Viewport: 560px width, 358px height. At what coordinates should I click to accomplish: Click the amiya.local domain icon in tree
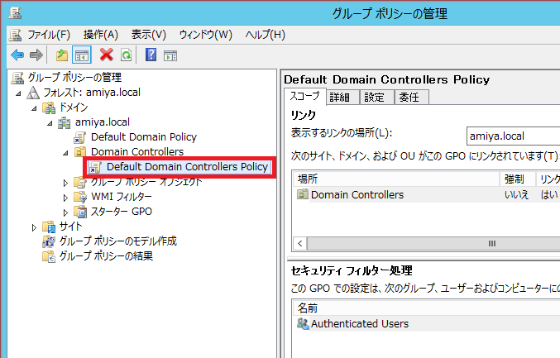pyautogui.click(x=65, y=122)
